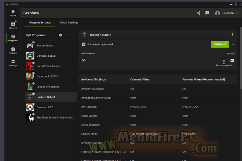Click the Performance-Quality slider handle
The image size is (242, 161).
coord(224,61)
